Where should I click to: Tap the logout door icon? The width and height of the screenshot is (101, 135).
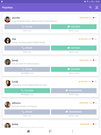point(50,131)
